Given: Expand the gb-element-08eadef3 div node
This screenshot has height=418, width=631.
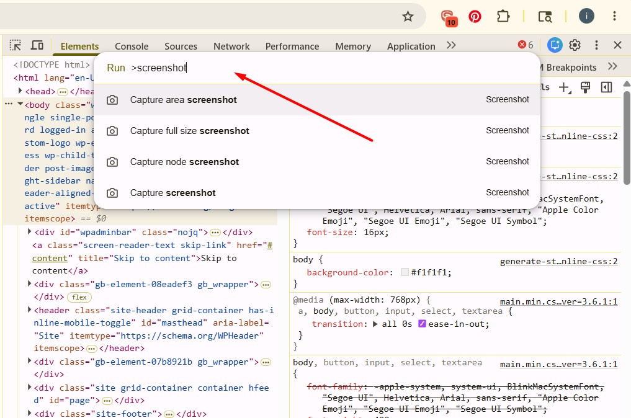Looking at the screenshot, I should (x=29, y=283).
